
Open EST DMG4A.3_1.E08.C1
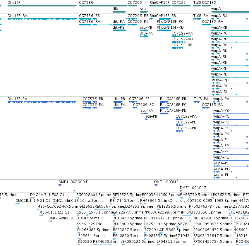(x=32, y=198)
